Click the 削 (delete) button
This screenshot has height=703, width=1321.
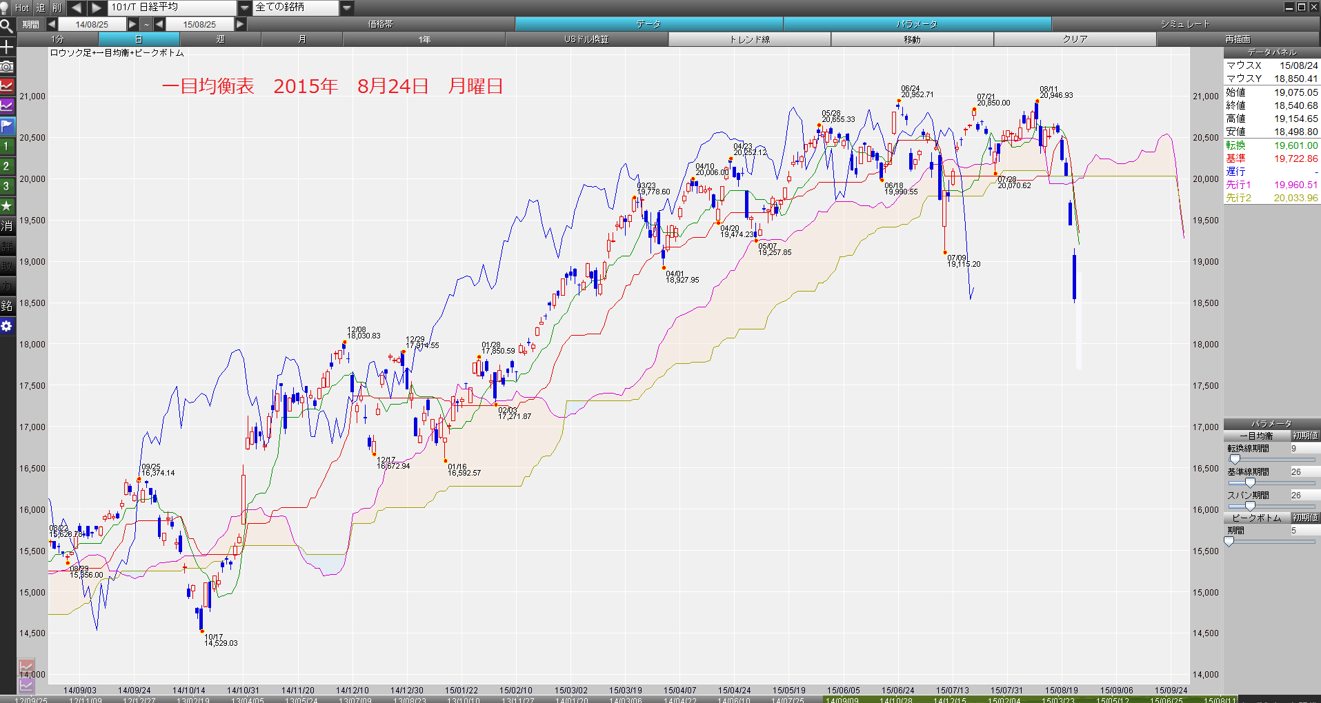[x=57, y=8]
